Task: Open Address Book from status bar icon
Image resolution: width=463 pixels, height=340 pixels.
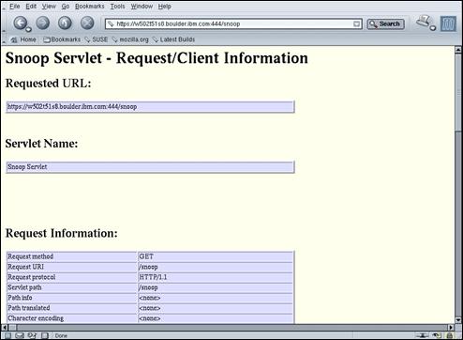Action: [x=45, y=335]
